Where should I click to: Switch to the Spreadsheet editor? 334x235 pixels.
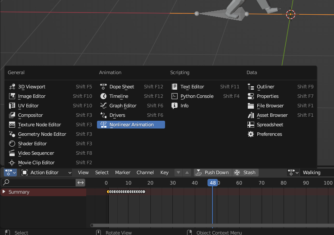tap(270, 125)
